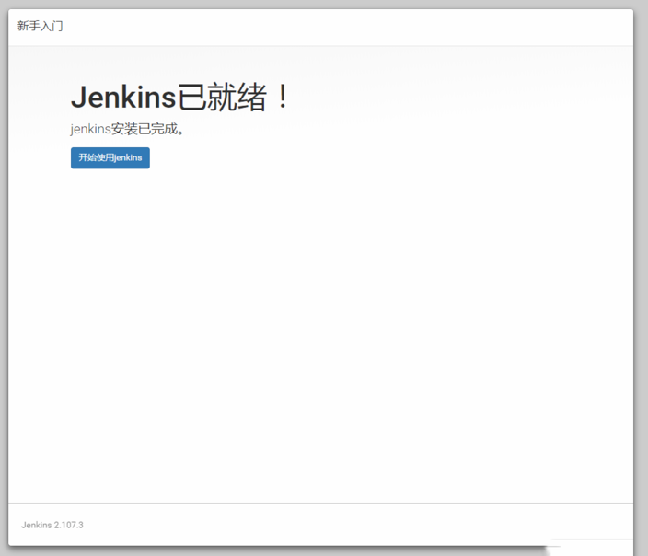Select the 新手入门 header title
The width and height of the screenshot is (648, 556).
pos(40,26)
